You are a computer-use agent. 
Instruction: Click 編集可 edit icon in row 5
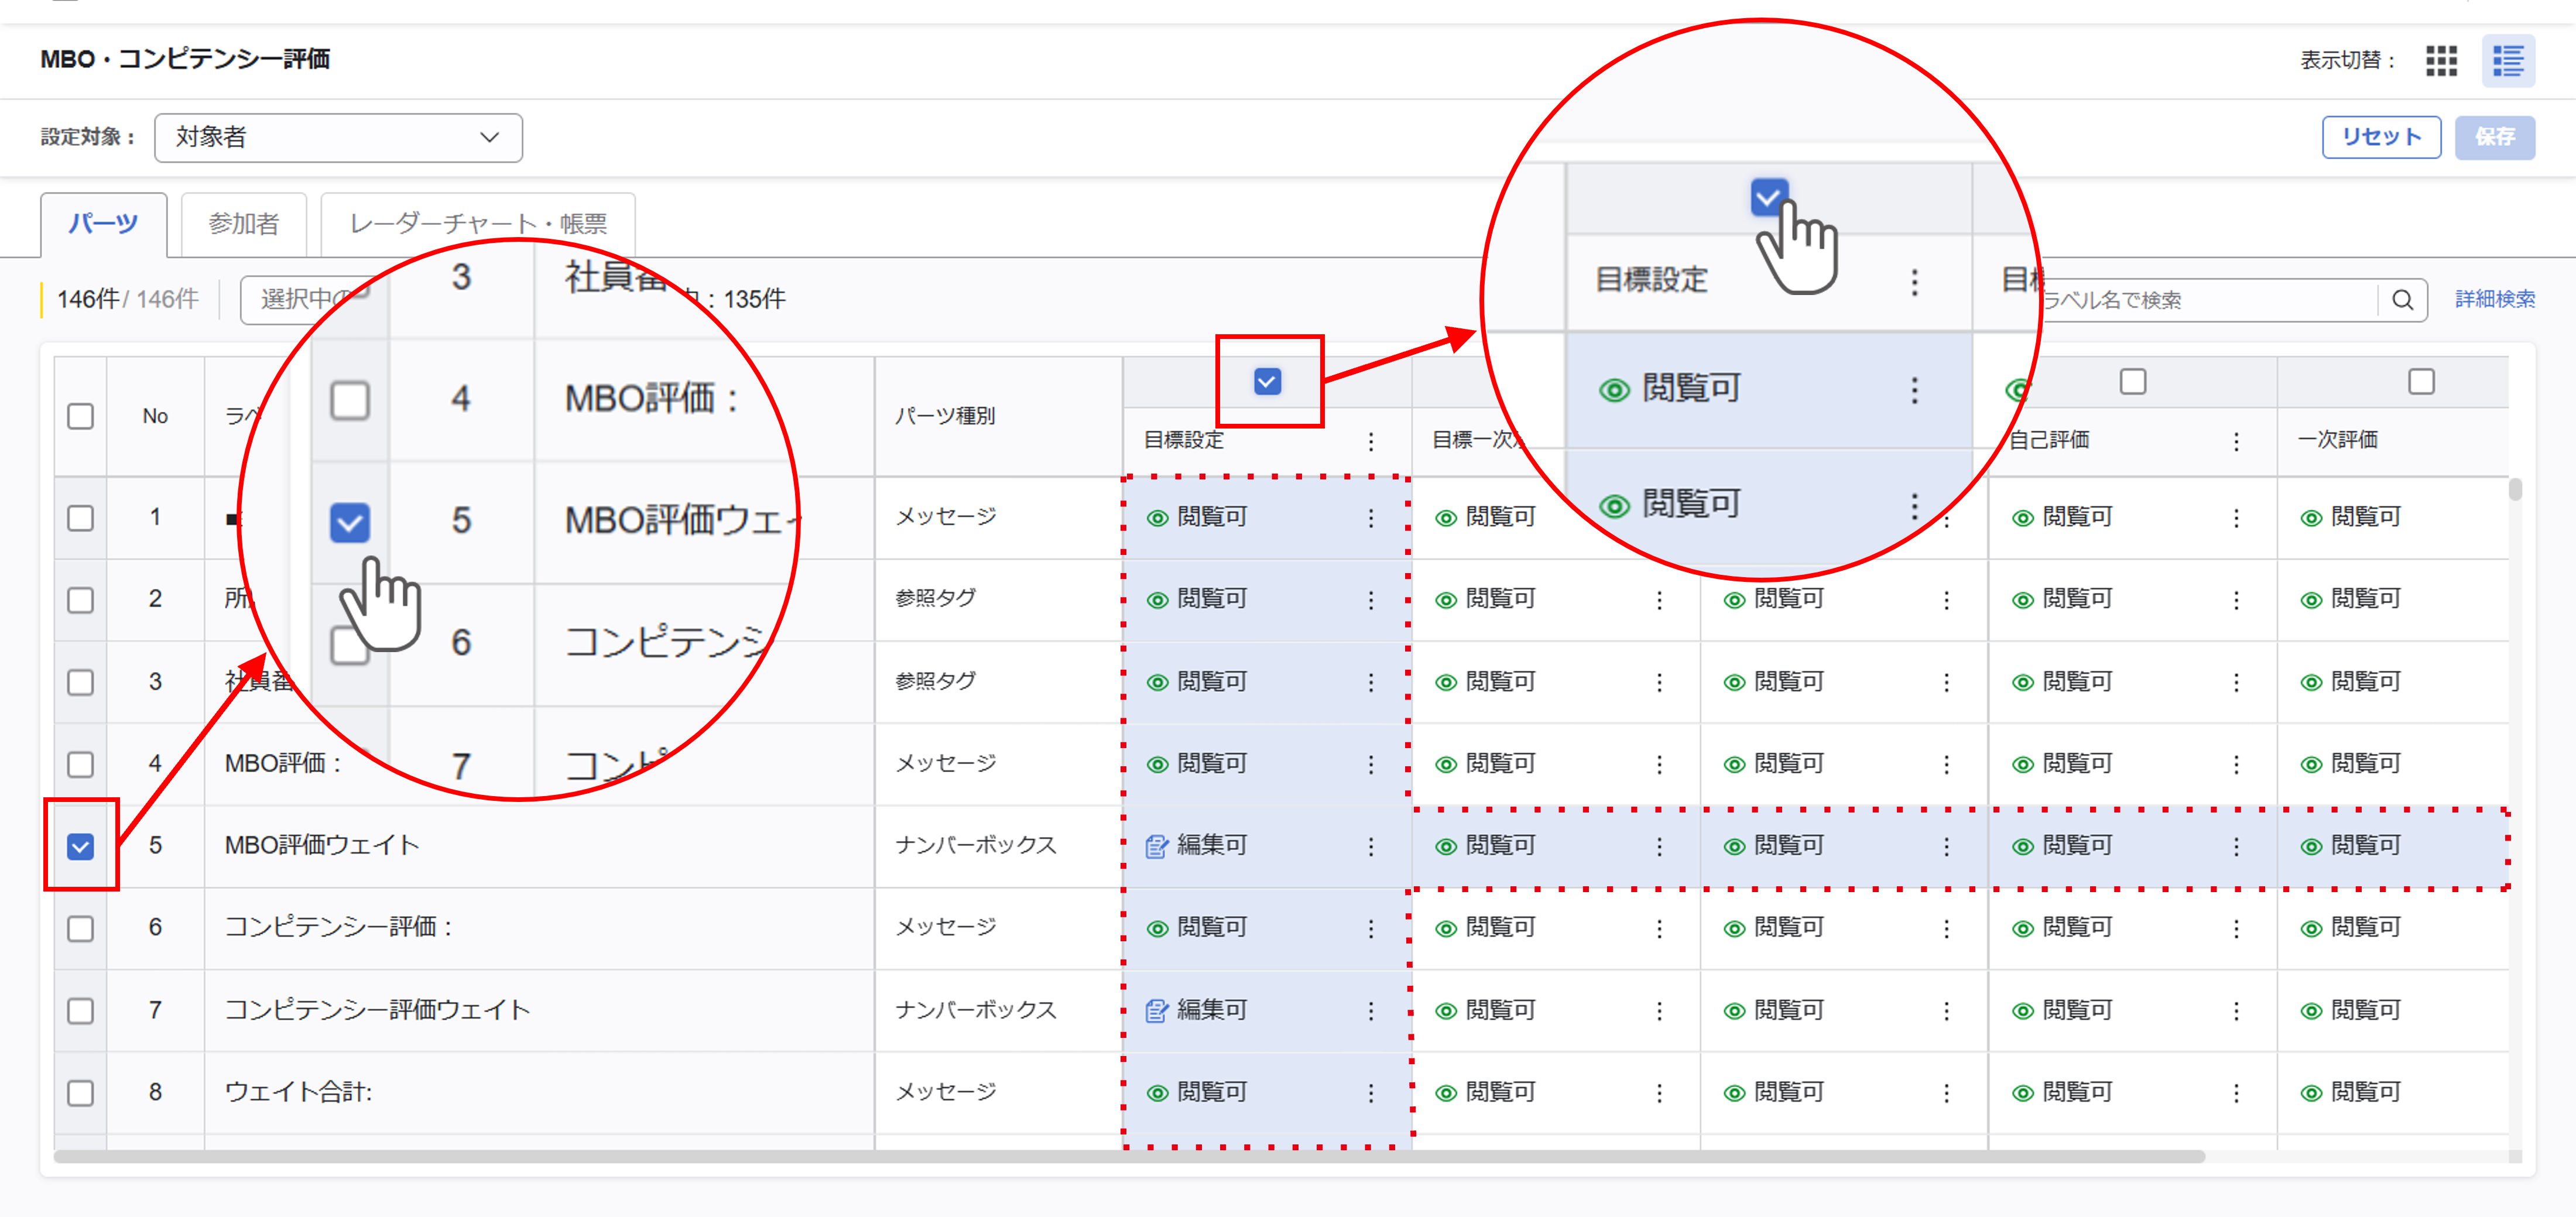click(x=1157, y=846)
